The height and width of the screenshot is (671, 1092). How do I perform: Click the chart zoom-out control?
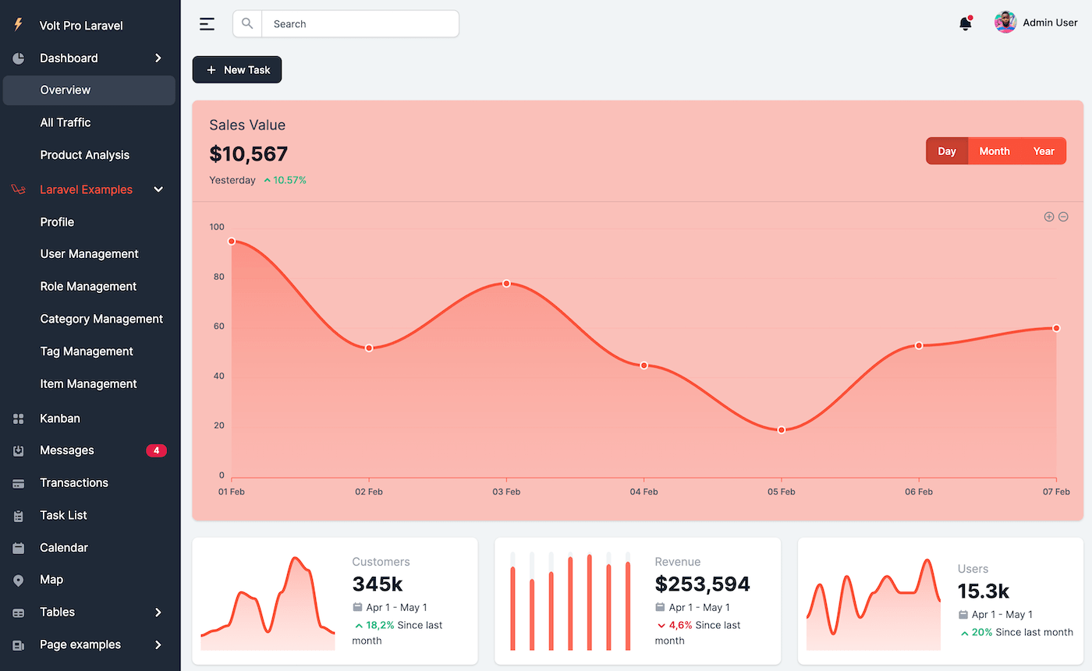pos(1062,217)
